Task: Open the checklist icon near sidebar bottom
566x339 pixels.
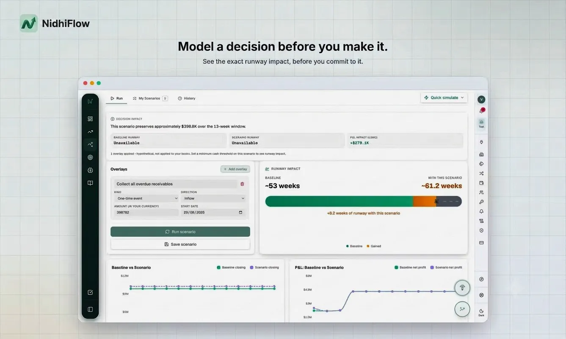Action: pos(90,292)
